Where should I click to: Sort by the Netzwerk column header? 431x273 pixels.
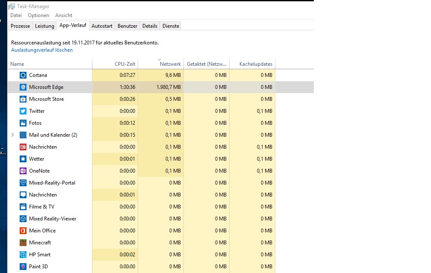(x=161, y=64)
